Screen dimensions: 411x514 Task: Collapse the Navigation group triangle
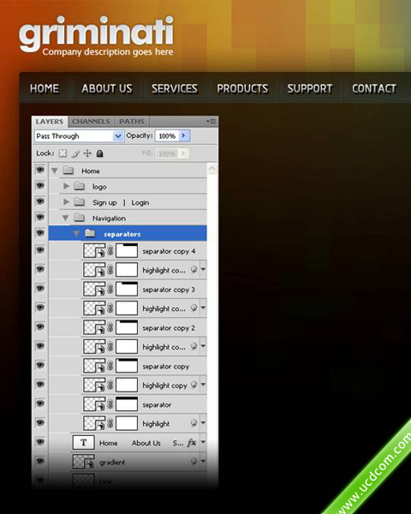pyautogui.click(x=66, y=218)
